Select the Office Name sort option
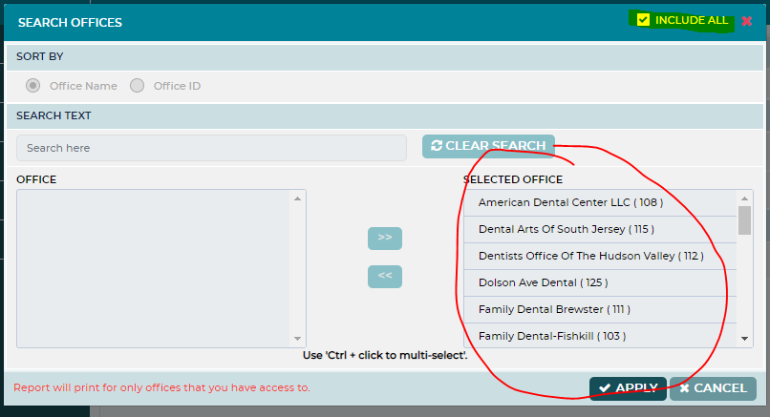 tap(32, 86)
